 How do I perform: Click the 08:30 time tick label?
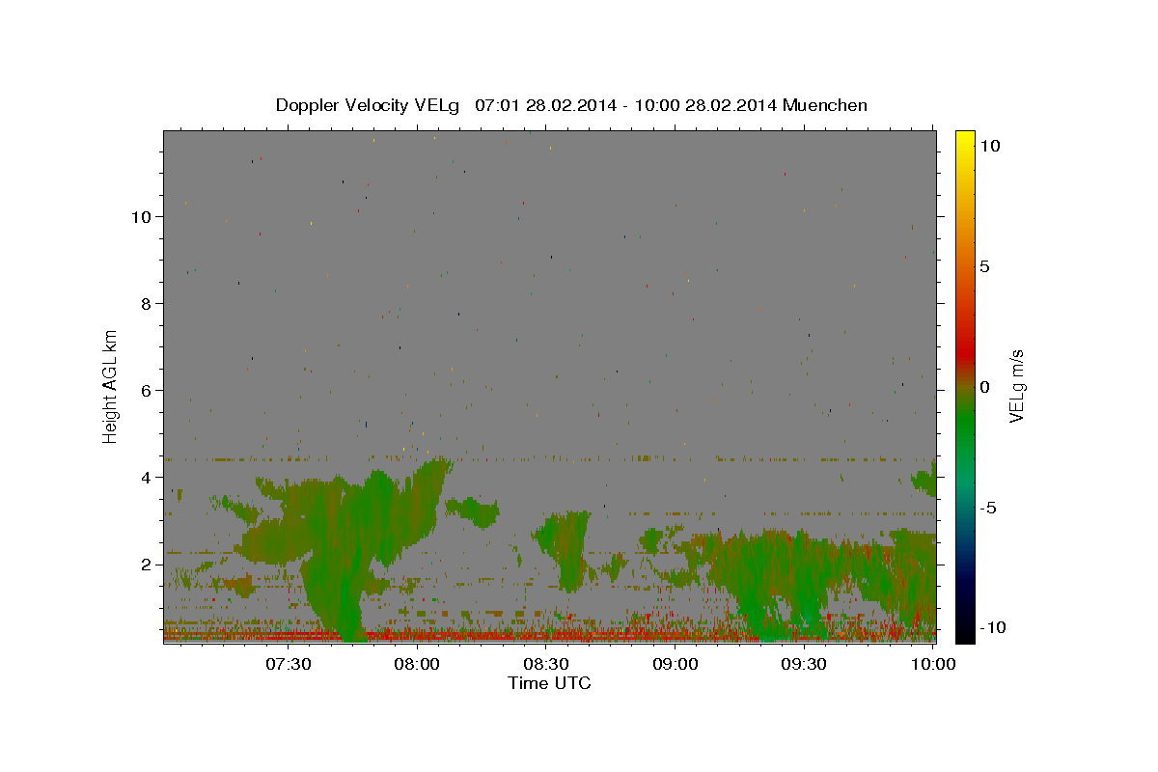click(546, 665)
